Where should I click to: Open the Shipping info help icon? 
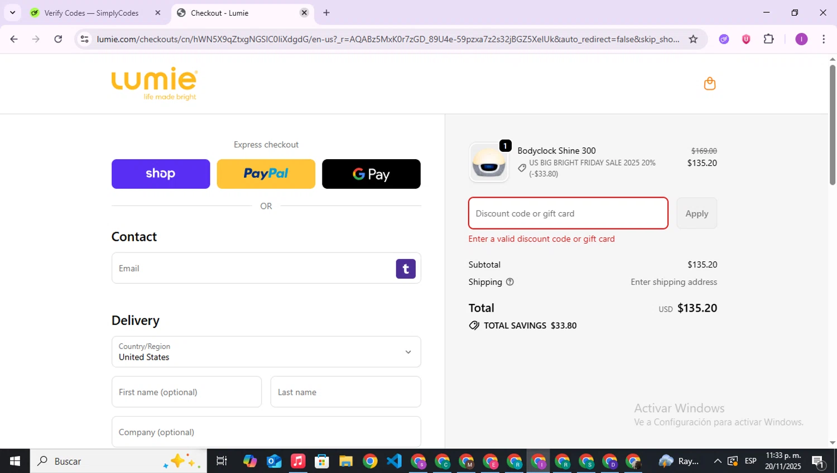(509, 282)
